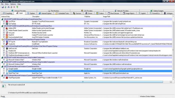
Task: Click the SynTPEnh entry icon
Action: 7,22
